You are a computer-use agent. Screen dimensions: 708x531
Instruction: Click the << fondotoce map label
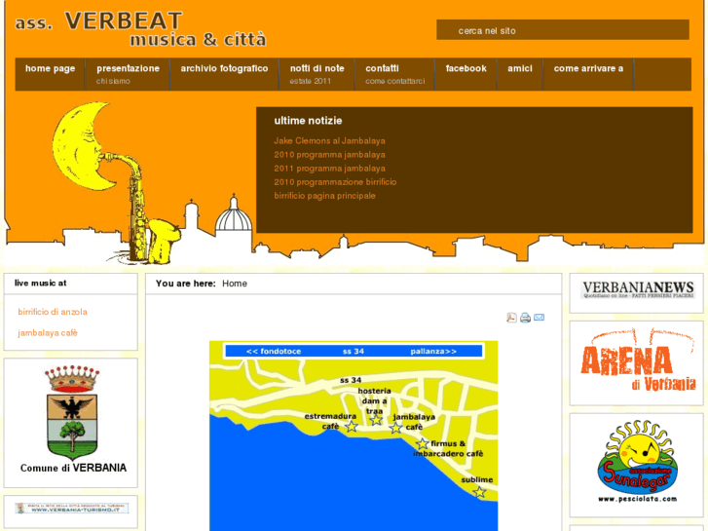pyautogui.click(x=274, y=351)
